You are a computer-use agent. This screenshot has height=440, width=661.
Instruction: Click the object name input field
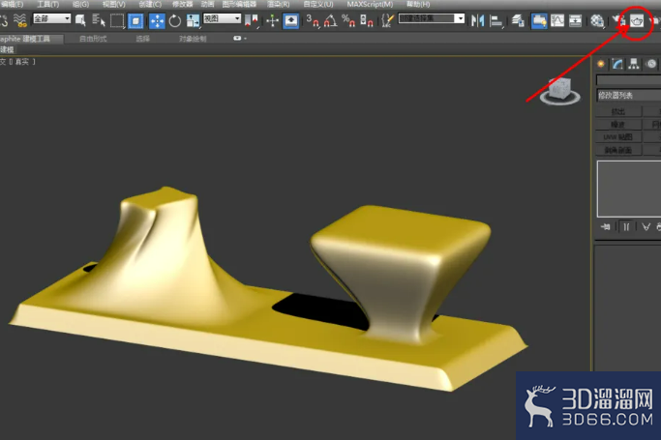pyautogui.click(x=628, y=80)
